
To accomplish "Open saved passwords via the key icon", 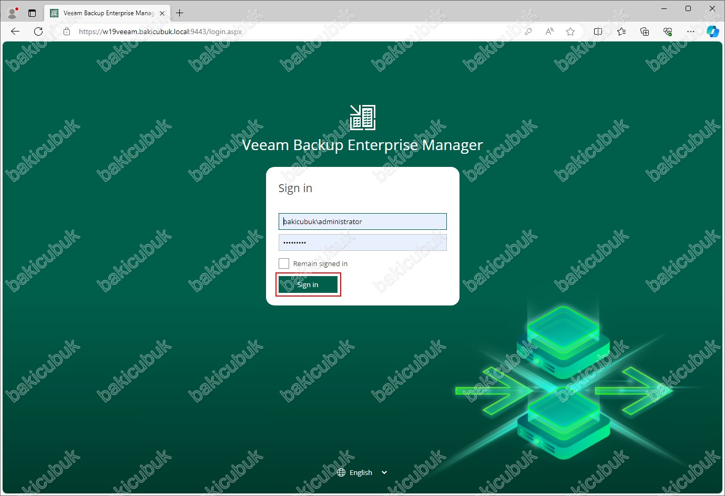I will click(528, 31).
